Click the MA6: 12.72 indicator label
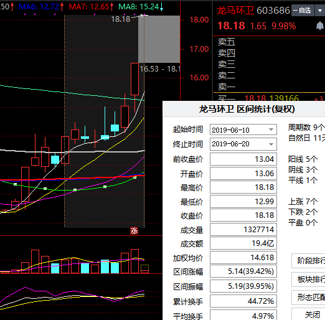The width and height of the screenshot is (325, 320). pyautogui.click(x=39, y=7)
